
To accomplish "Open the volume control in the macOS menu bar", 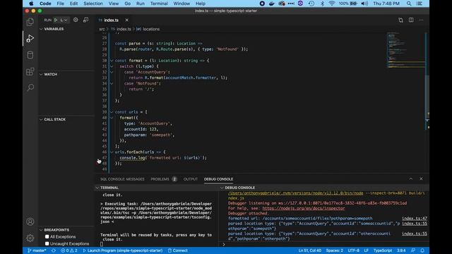I will tap(364, 4).
